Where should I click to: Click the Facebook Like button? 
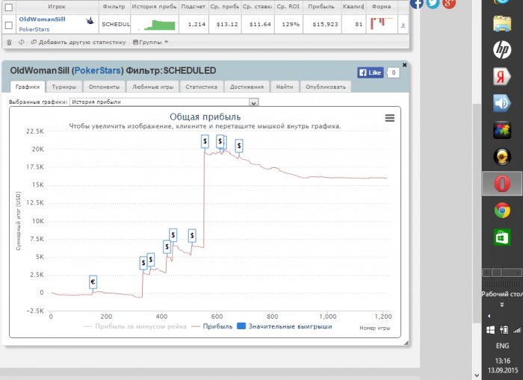pyautogui.click(x=371, y=72)
